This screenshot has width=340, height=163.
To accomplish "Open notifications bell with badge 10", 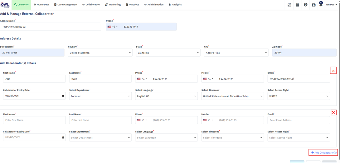I will [x=321, y=5].
